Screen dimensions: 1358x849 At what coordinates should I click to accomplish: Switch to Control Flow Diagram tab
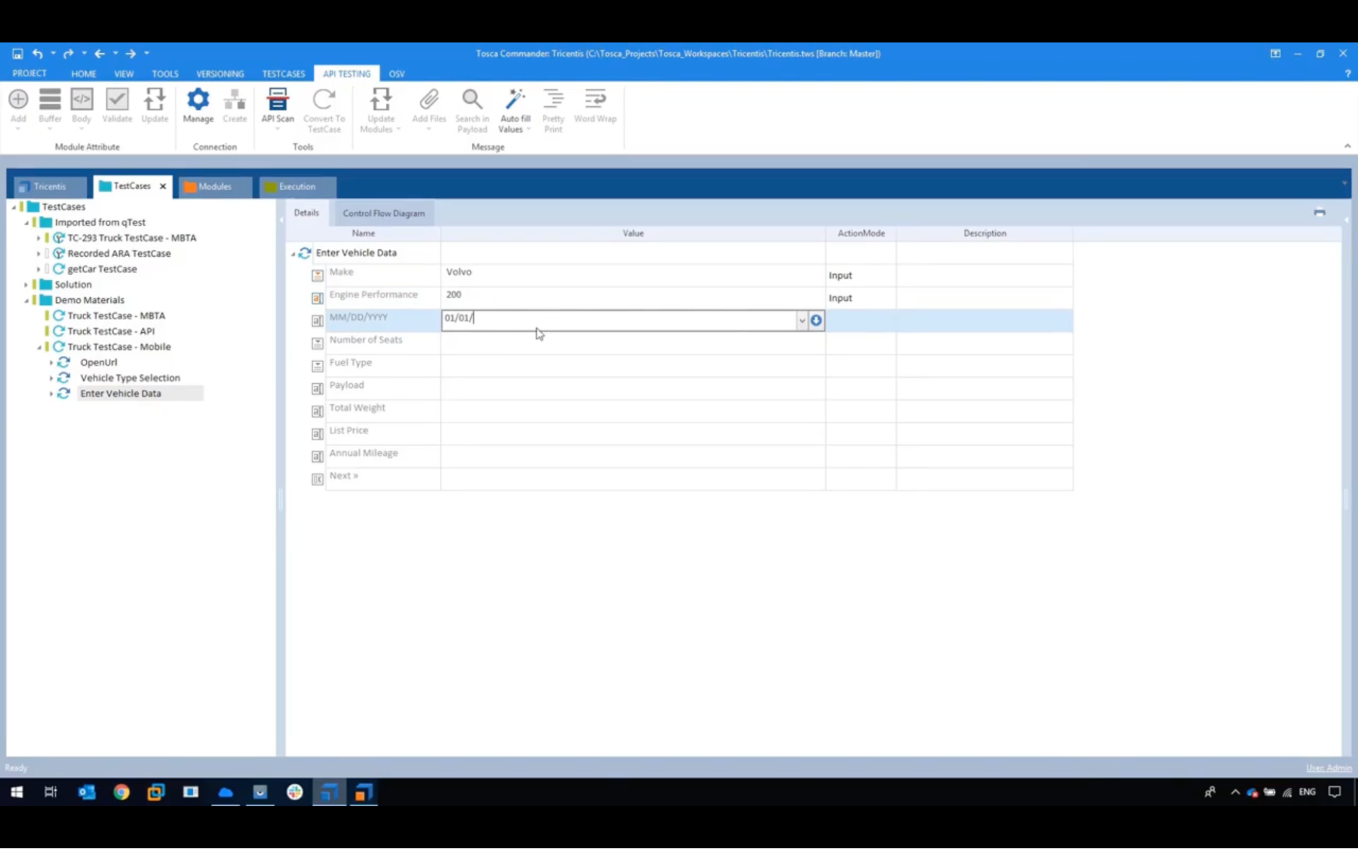point(383,213)
